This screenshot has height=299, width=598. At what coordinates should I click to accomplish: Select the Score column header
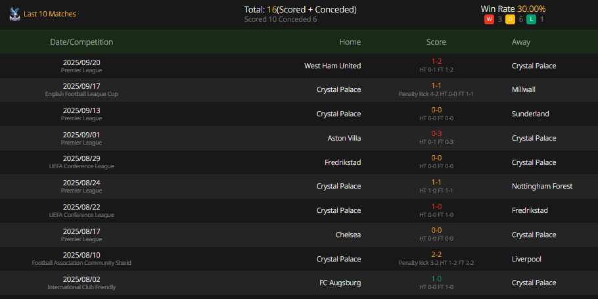coord(436,42)
